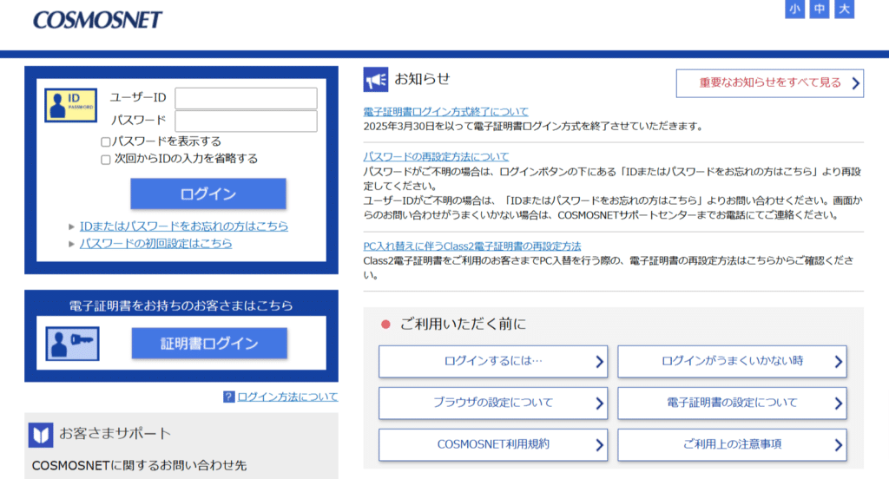Open COSMOSNET利用規約 page
The width and height of the screenshot is (889, 479).
[x=492, y=444]
